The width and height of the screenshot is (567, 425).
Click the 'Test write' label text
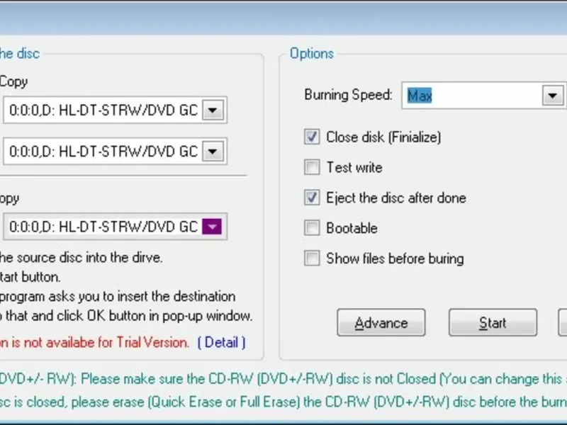click(x=354, y=168)
